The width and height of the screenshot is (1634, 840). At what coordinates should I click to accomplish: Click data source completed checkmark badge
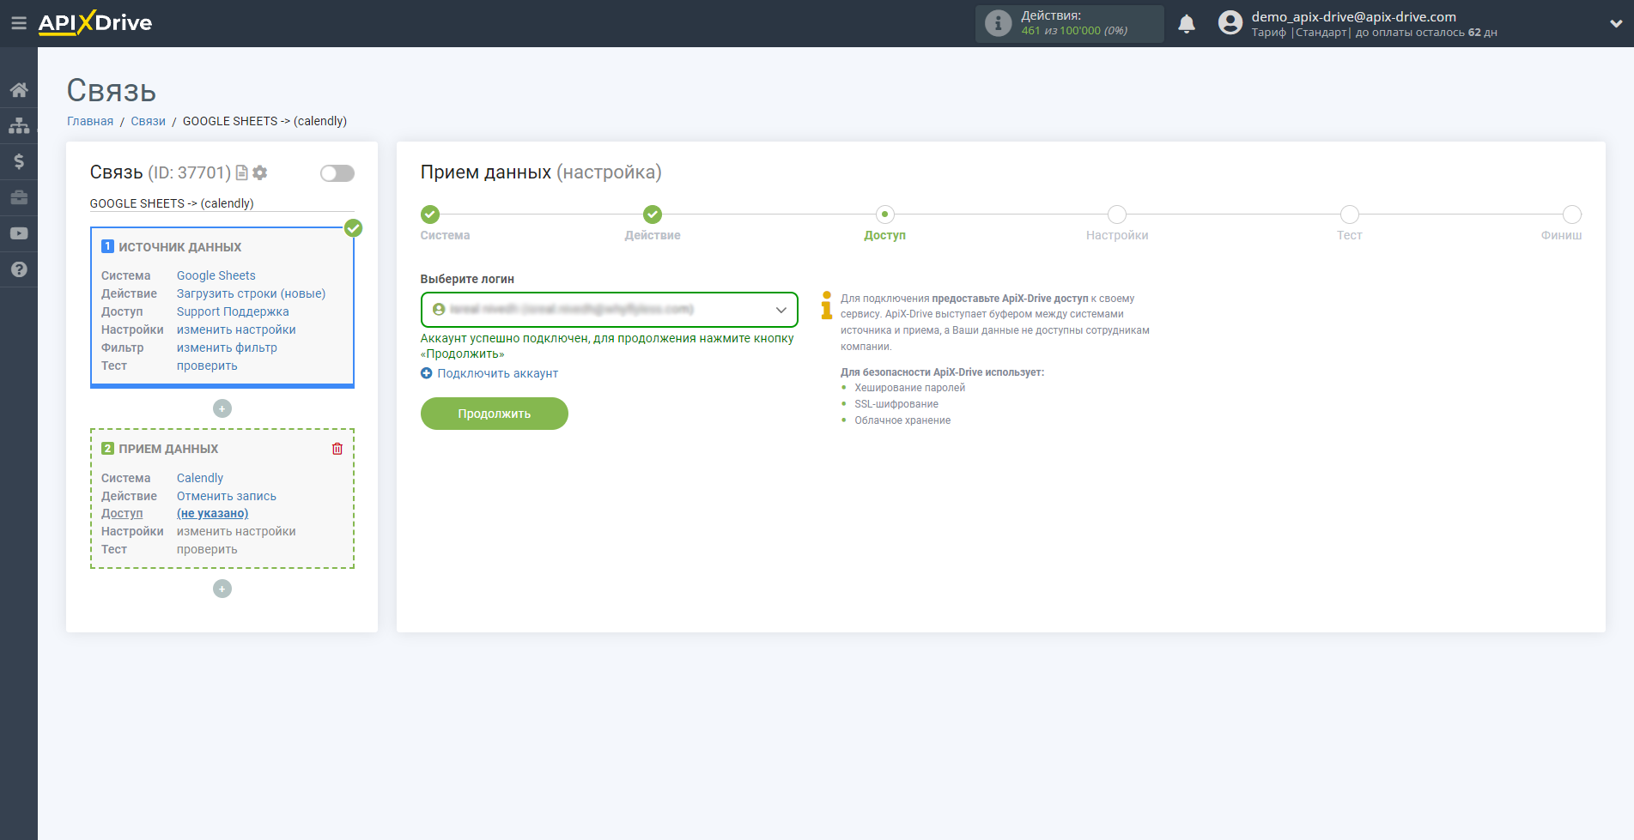pyautogui.click(x=353, y=228)
